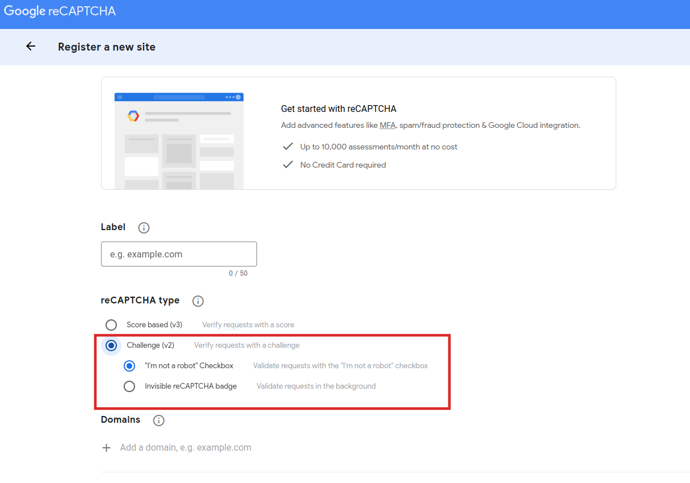This screenshot has width=690, height=483.
Task: Click checkmark beside 10,000 assessments/month text
Action: tap(288, 147)
